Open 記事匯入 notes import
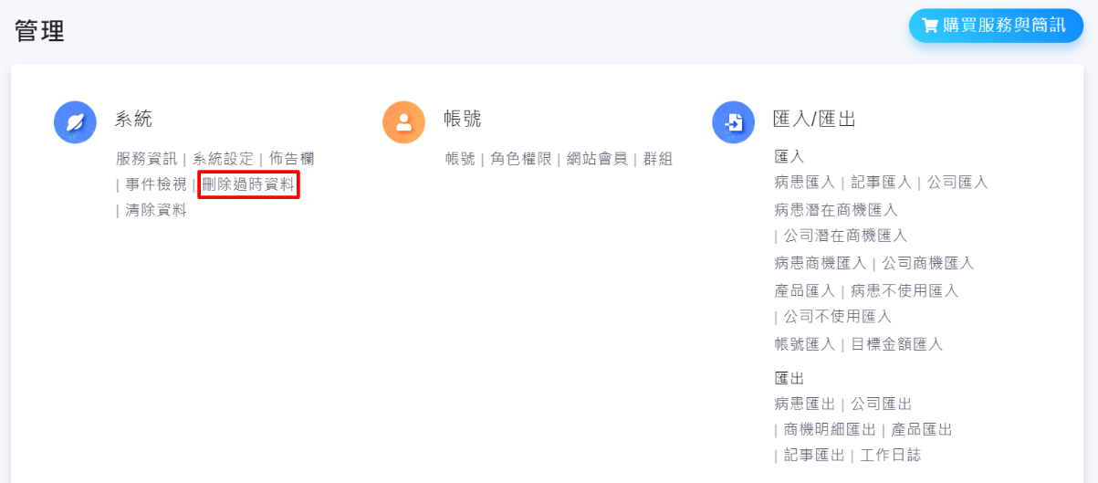 (882, 183)
